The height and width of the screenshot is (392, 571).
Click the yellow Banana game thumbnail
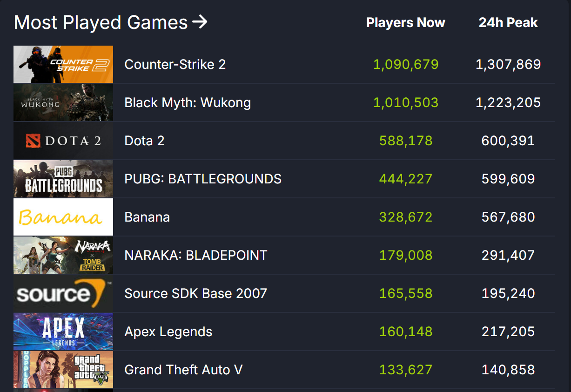pos(63,217)
